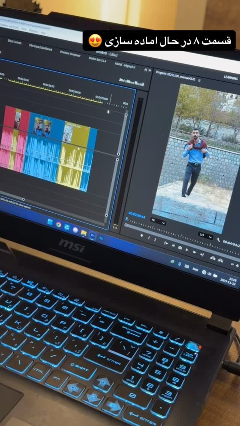Open the Premiere Composer panel tab

70,53
